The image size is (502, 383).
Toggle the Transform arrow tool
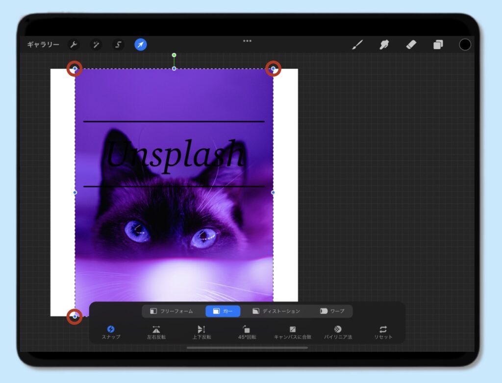click(x=141, y=45)
